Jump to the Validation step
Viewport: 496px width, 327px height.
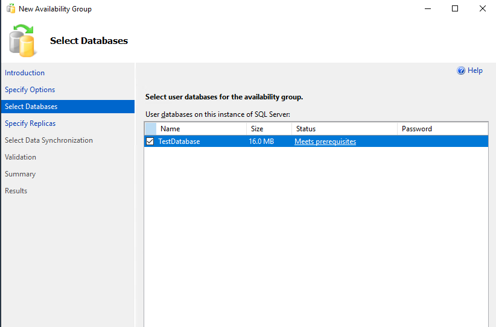tap(21, 157)
